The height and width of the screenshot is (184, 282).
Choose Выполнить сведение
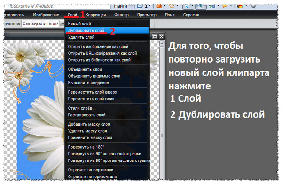click(x=107, y=83)
